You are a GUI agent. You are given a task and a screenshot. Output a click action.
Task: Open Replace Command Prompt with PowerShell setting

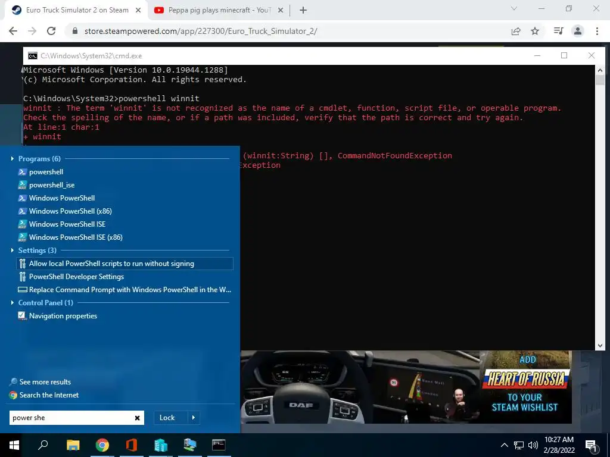pos(125,290)
